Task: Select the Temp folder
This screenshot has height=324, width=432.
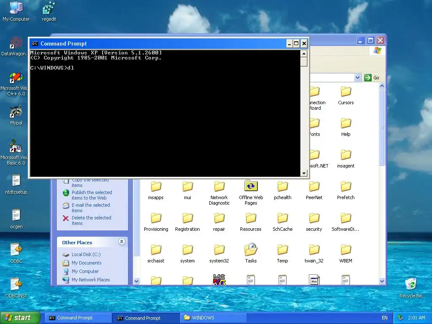Action: click(282, 254)
